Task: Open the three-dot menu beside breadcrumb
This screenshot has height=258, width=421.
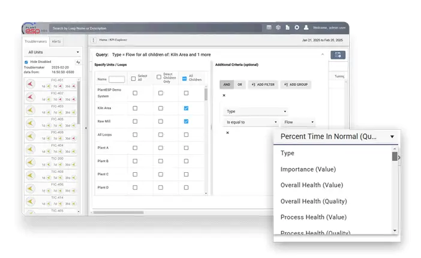Action: pos(94,40)
